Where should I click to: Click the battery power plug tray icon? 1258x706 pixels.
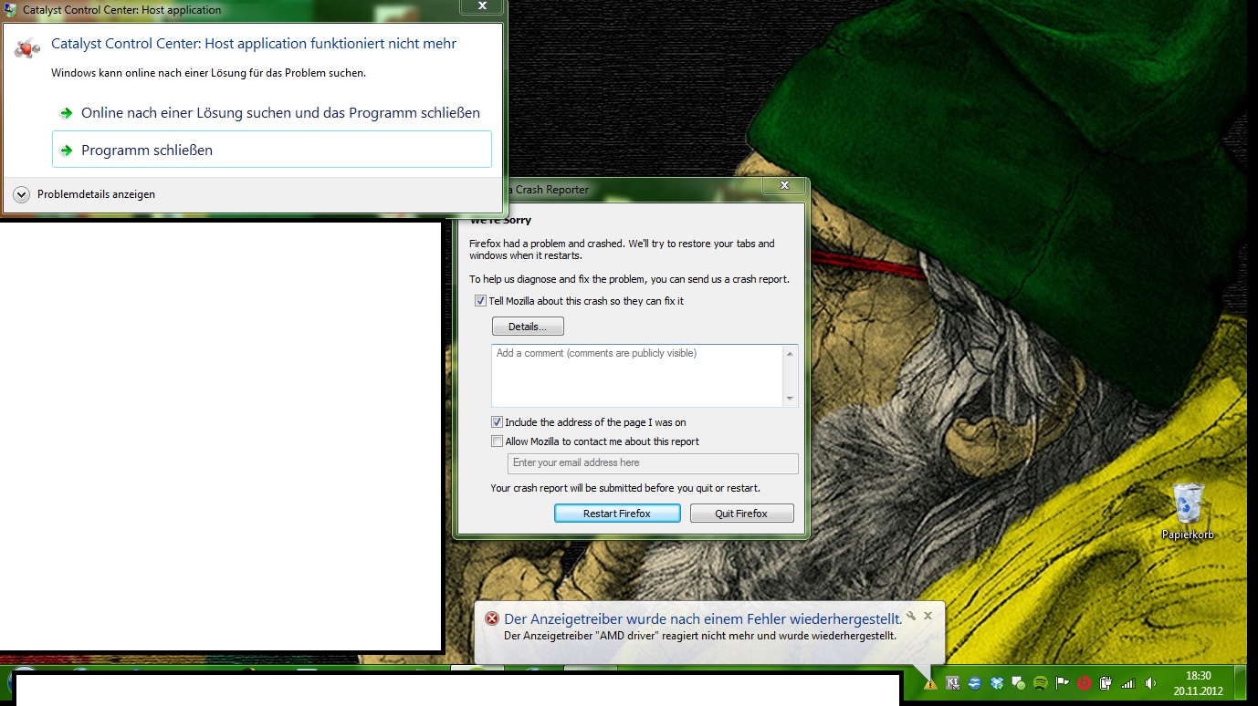[1106, 683]
